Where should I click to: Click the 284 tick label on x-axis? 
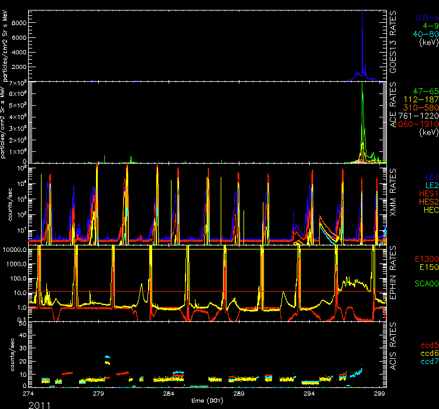coord(168,394)
